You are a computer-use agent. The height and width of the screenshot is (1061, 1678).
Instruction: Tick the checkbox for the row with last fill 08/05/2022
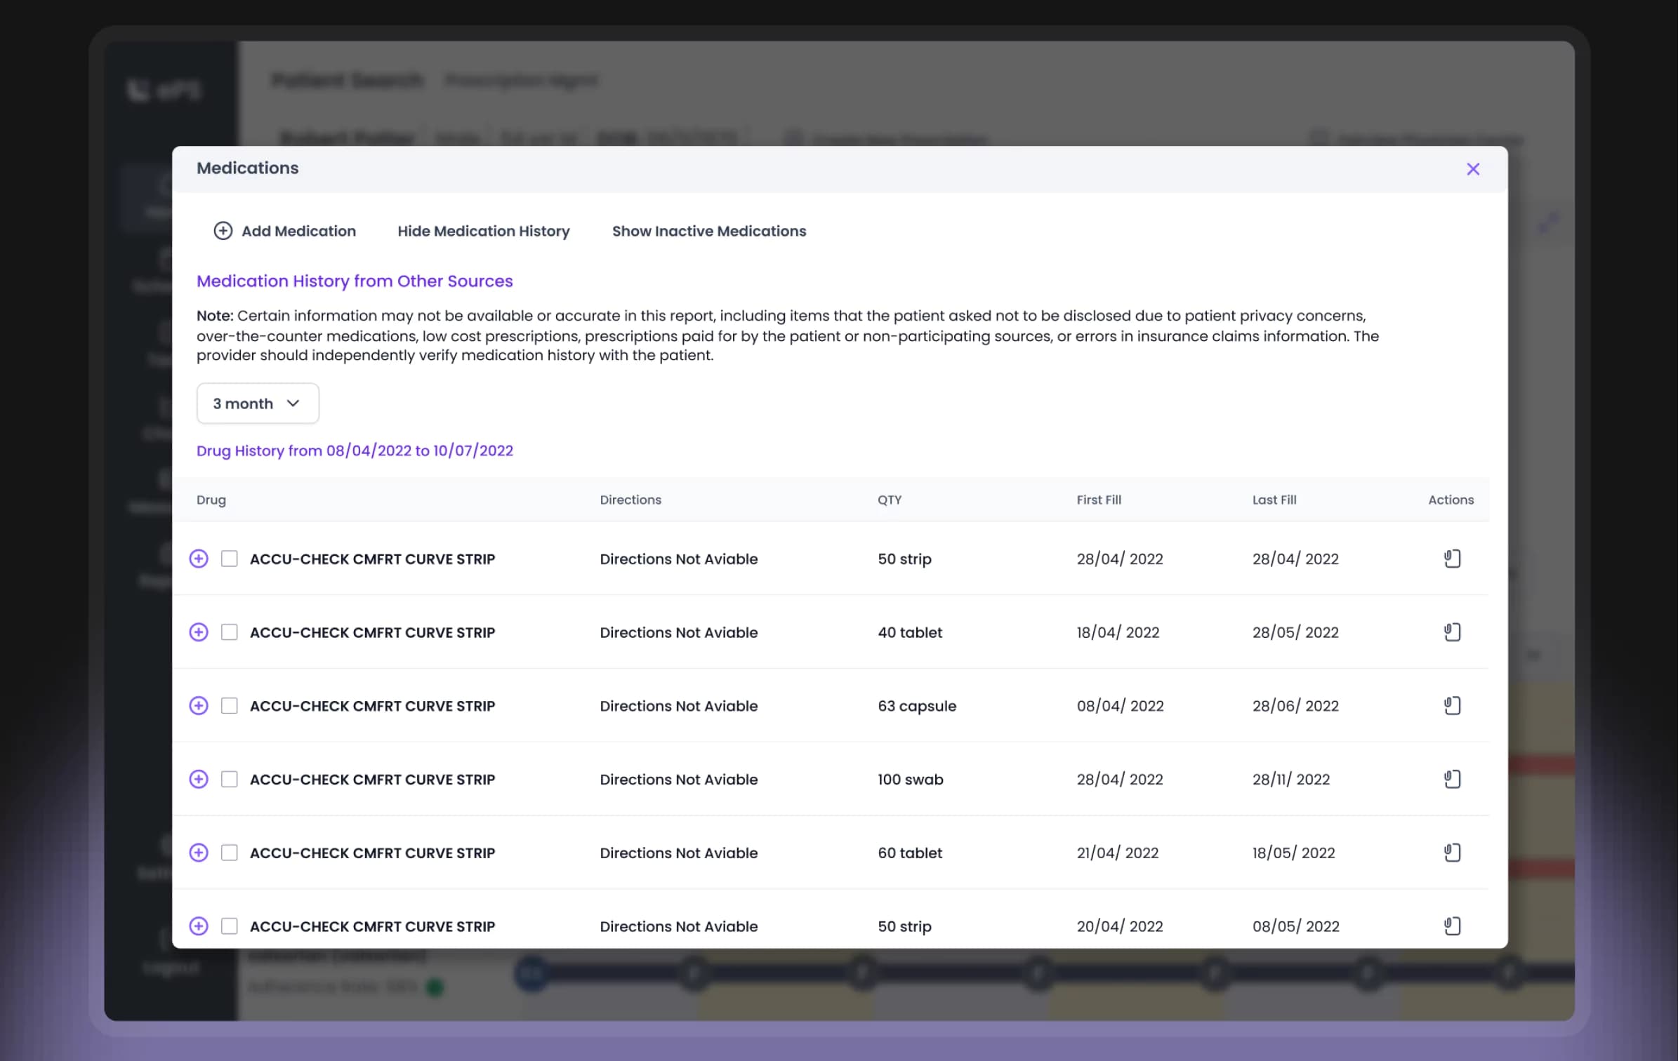[x=230, y=926]
